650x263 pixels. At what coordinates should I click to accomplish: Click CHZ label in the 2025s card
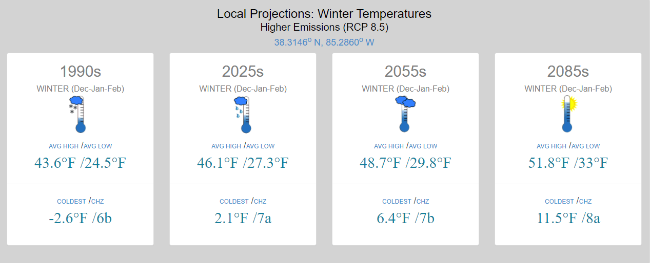click(260, 202)
